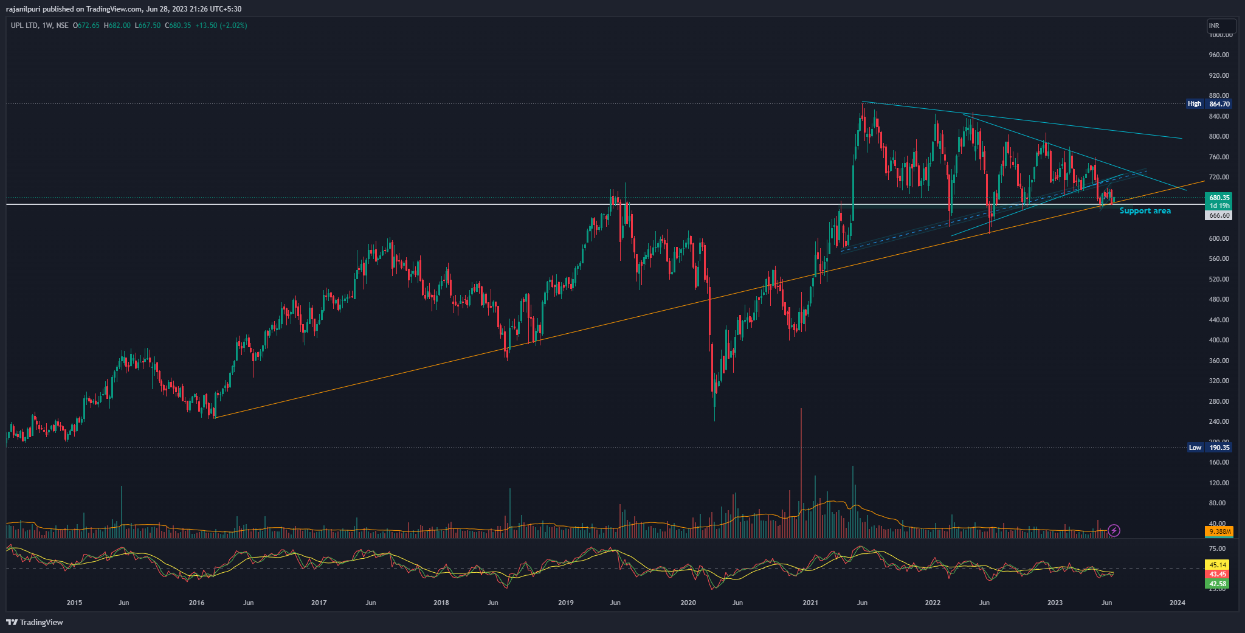Click the high value H682.00
The width and height of the screenshot is (1245, 633).
117,26
